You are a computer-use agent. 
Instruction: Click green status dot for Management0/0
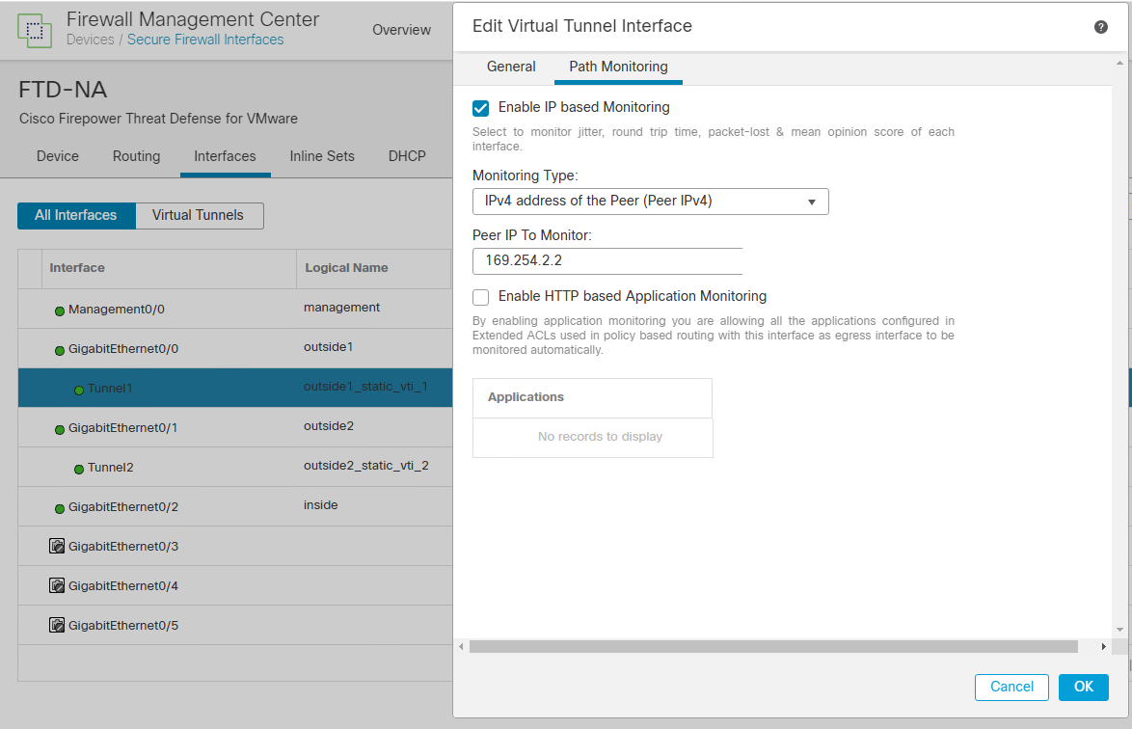pyautogui.click(x=60, y=311)
